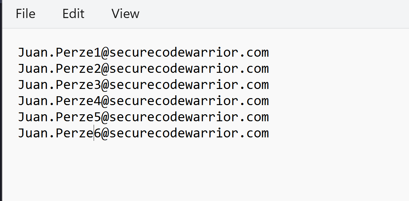
Task: Click the digit 5 in Juan.Perze5
Action: [x=97, y=117]
